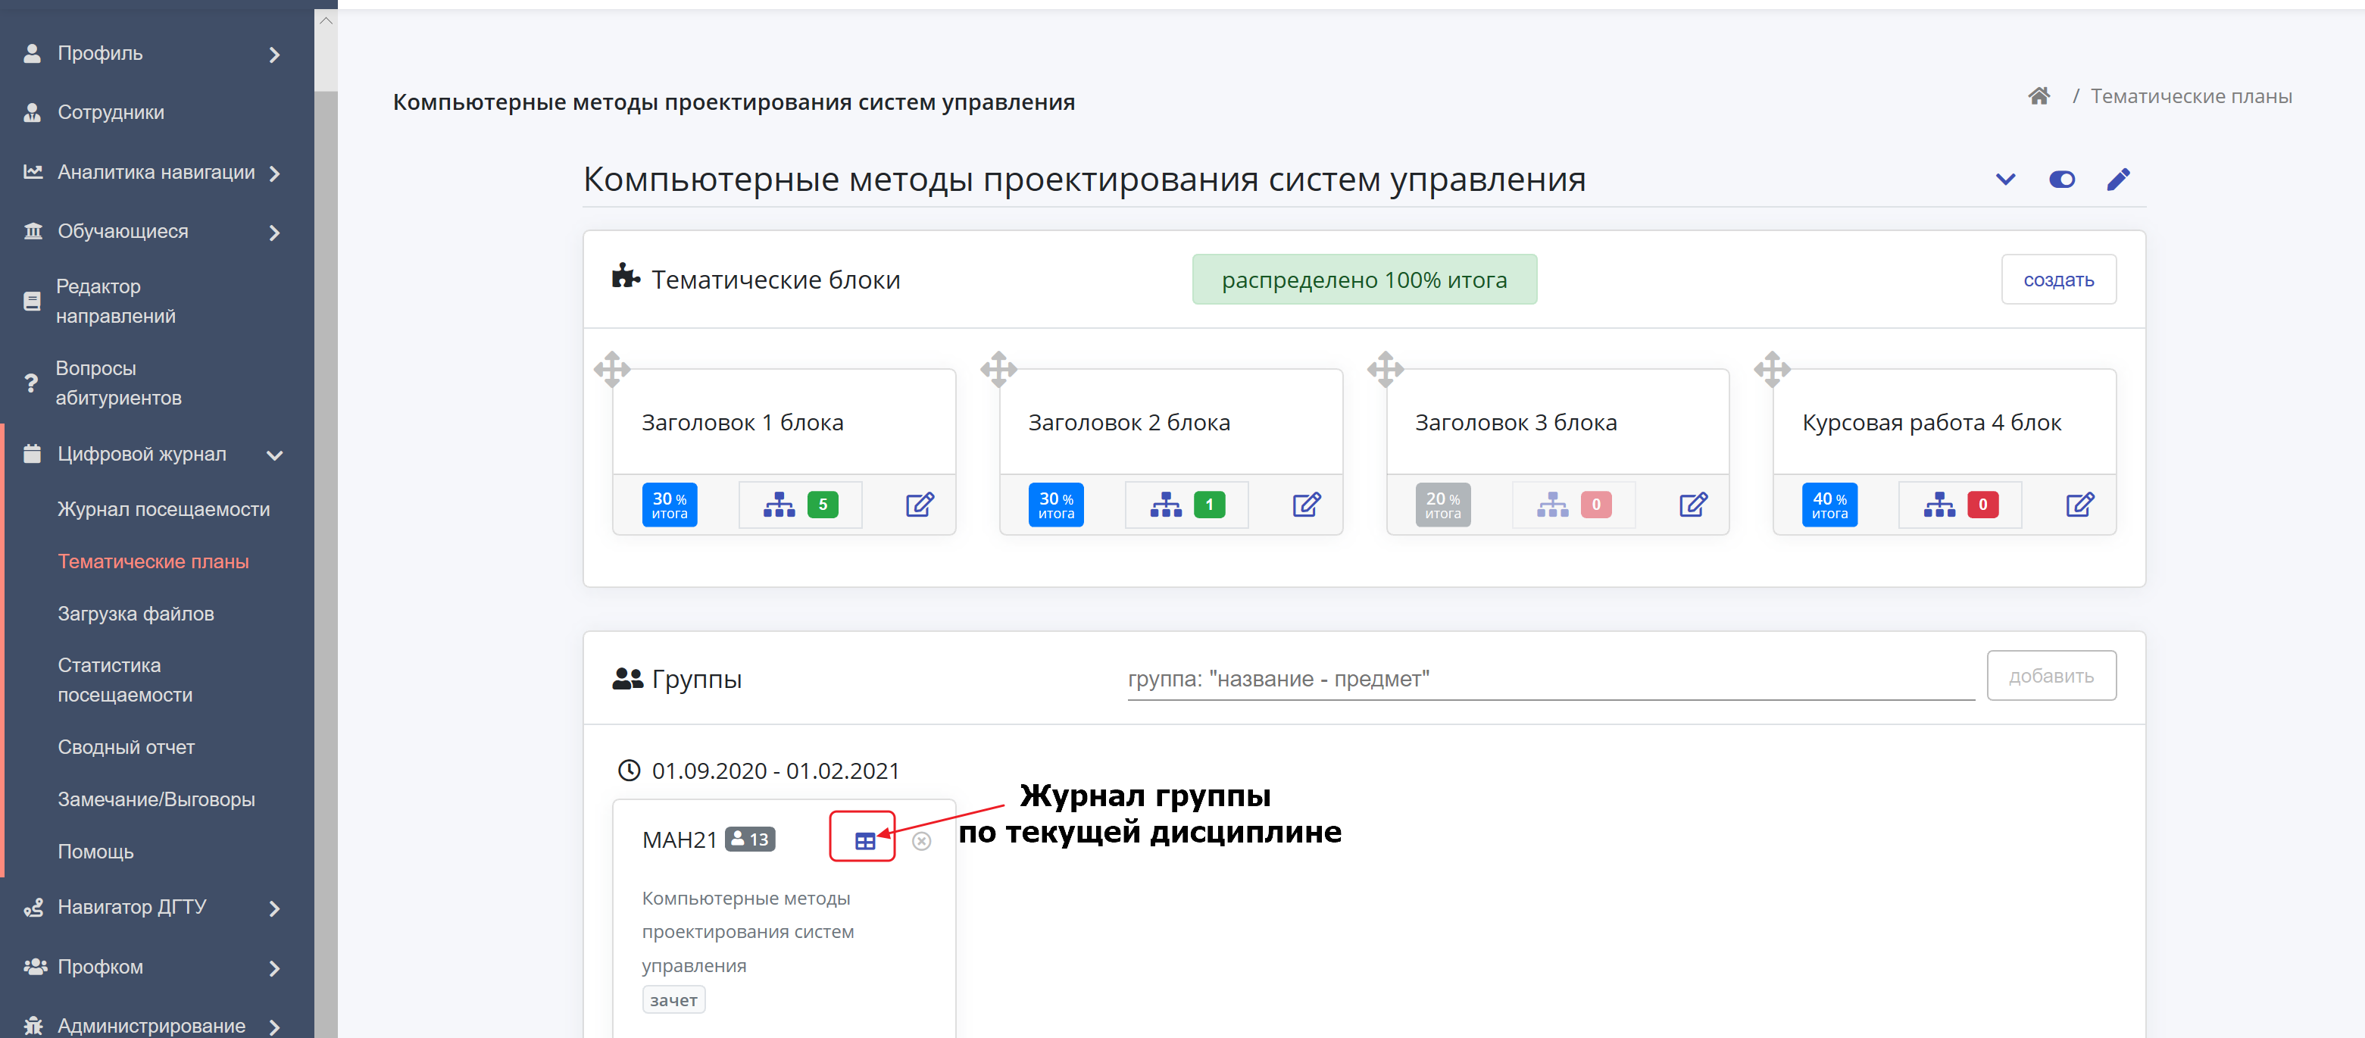This screenshot has width=2365, height=1038.
Task: Remove МАН21 group with circled X
Action: coord(921,840)
